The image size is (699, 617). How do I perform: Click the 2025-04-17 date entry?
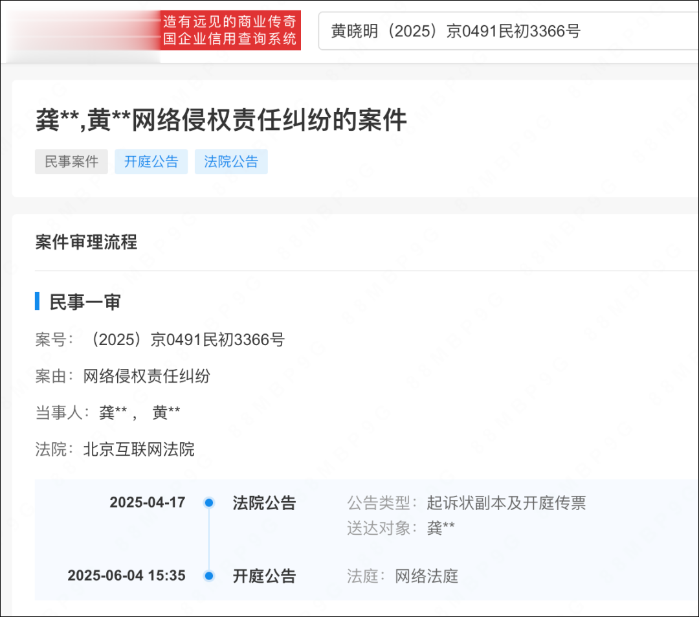click(148, 502)
